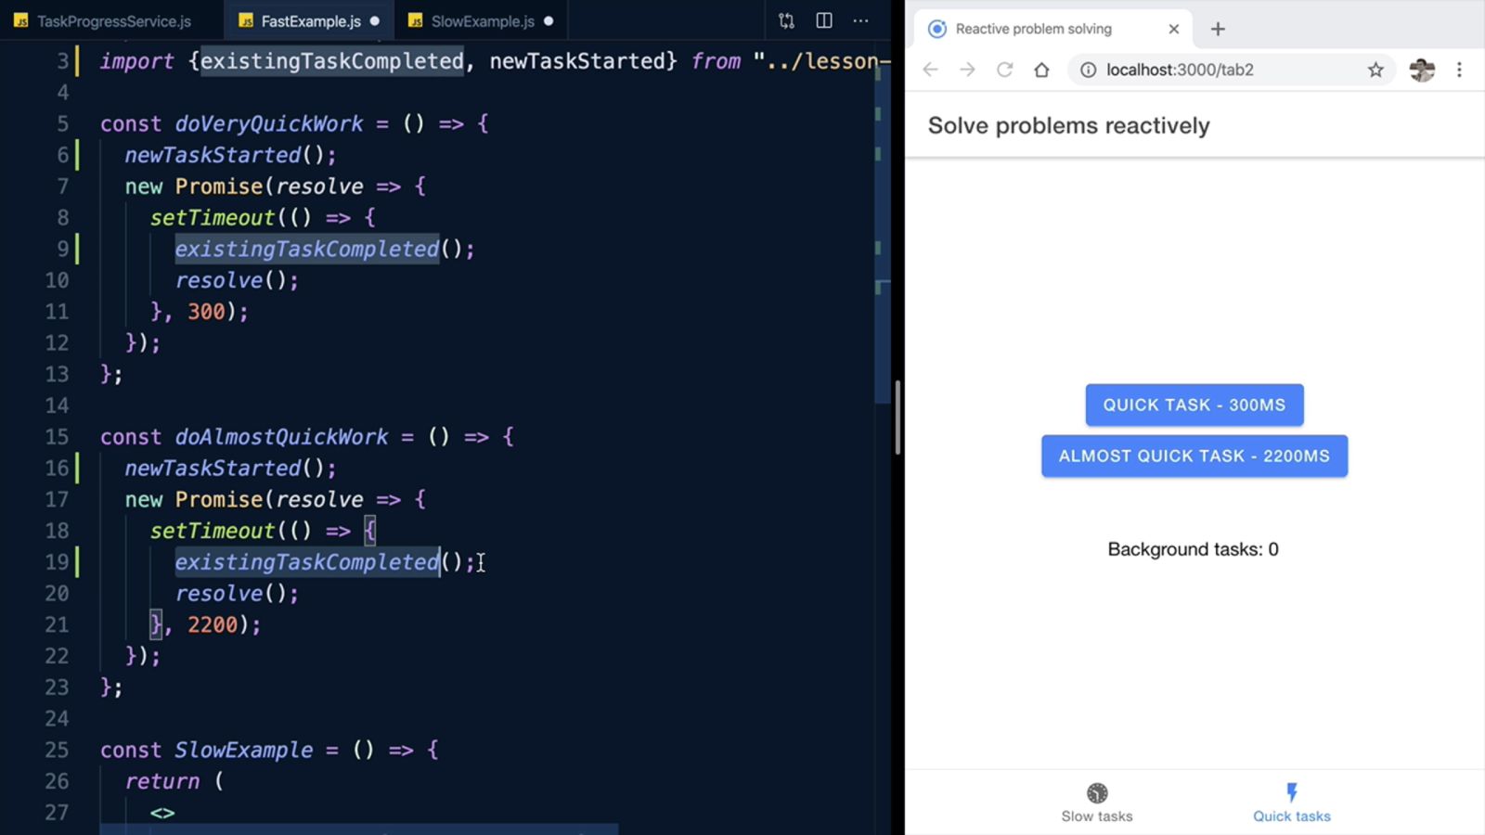Click the return keyword on line 26
Image resolution: width=1485 pixels, height=835 pixels.
click(x=162, y=781)
